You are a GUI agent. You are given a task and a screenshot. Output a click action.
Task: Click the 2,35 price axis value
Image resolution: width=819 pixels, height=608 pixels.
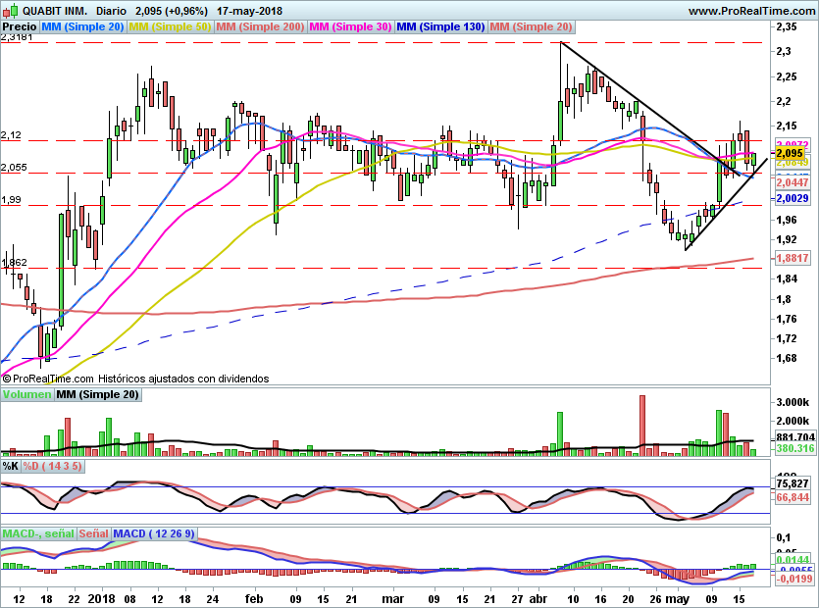point(786,27)
